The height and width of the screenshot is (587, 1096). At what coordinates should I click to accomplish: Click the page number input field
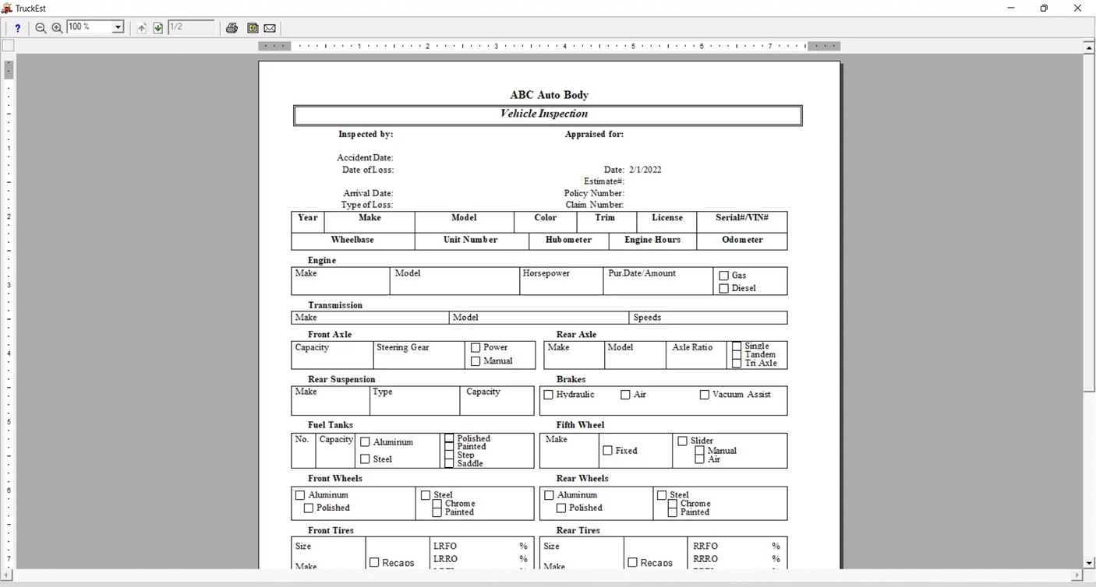[189, 26]
